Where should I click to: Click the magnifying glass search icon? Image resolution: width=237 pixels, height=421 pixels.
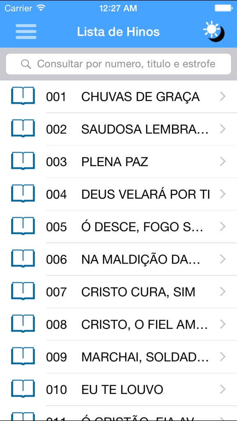tap(26, 64)
